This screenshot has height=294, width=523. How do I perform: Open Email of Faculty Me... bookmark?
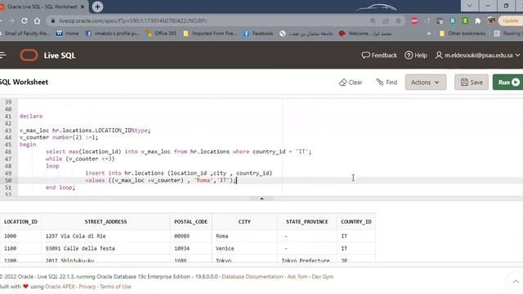pos(25,33)
